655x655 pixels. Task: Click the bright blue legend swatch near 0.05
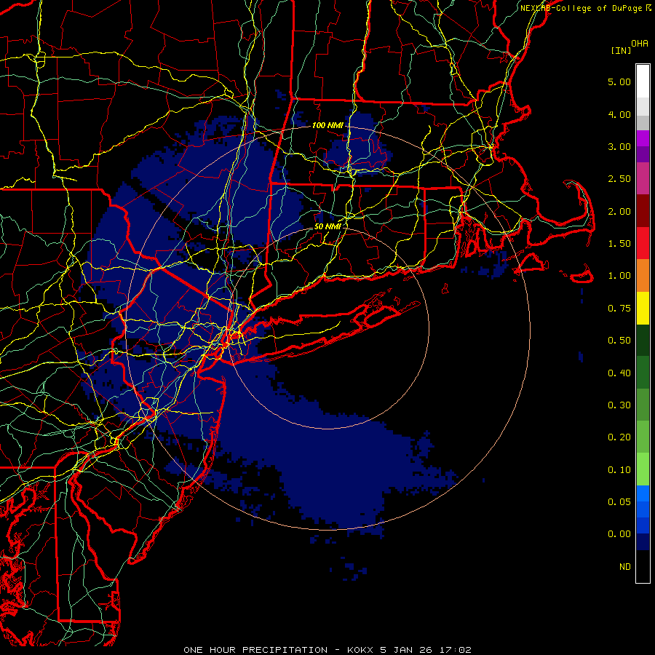point(643,493)
